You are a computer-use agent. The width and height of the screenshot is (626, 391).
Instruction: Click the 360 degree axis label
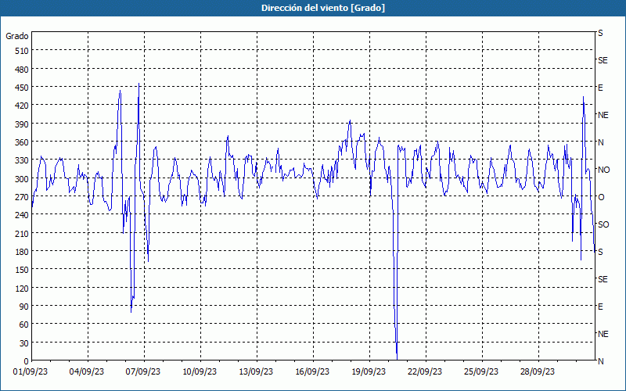click(x=22, y=142)
